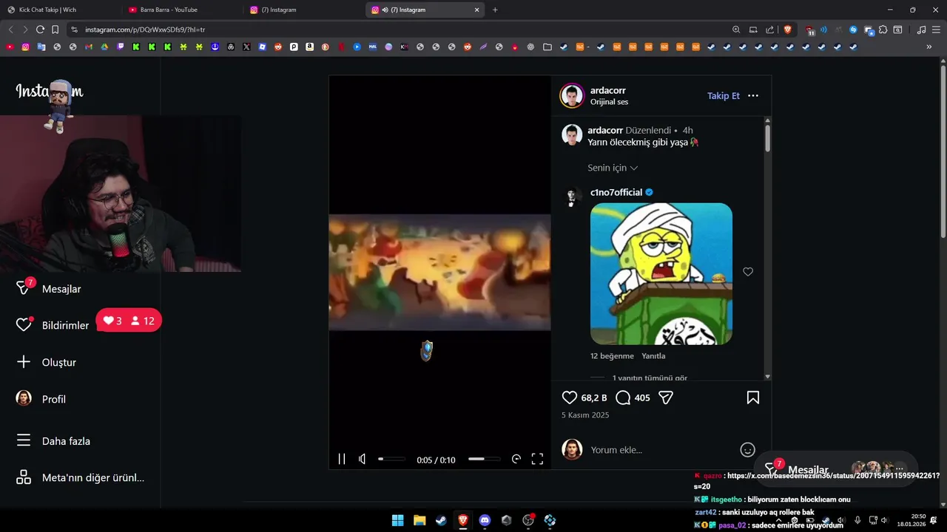
Task: Like the post with the heart icon
Action: point(569,398)
